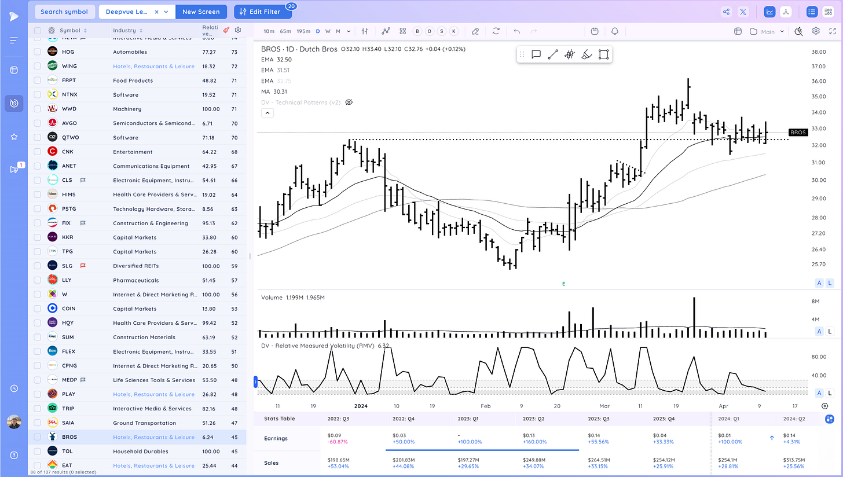Click the Search symbol field

(64, 12)
